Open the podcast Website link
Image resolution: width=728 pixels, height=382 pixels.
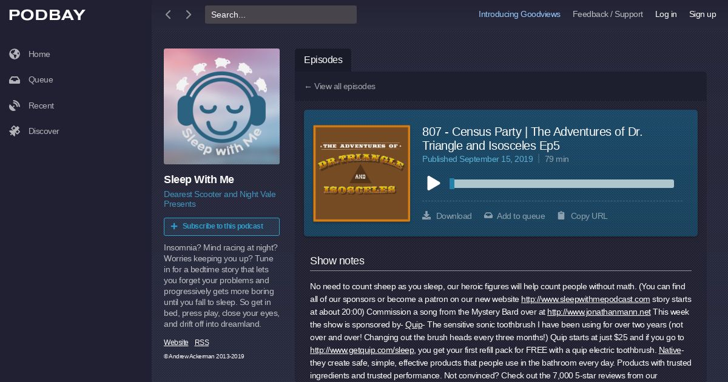pos(176,343)
